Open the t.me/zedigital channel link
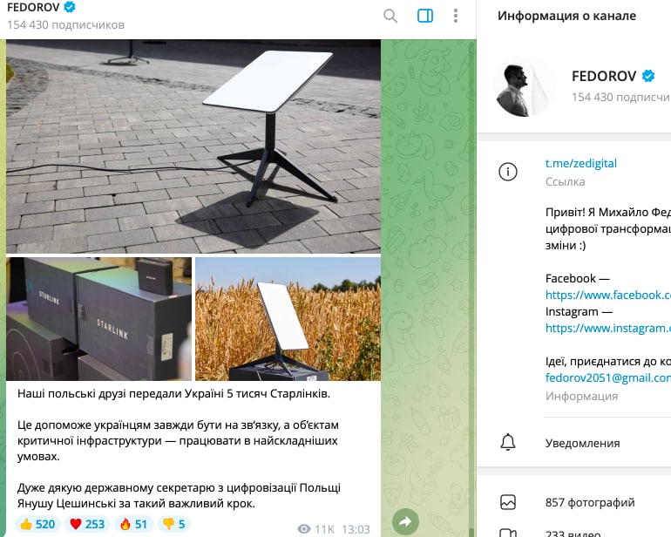 point(580,163)
